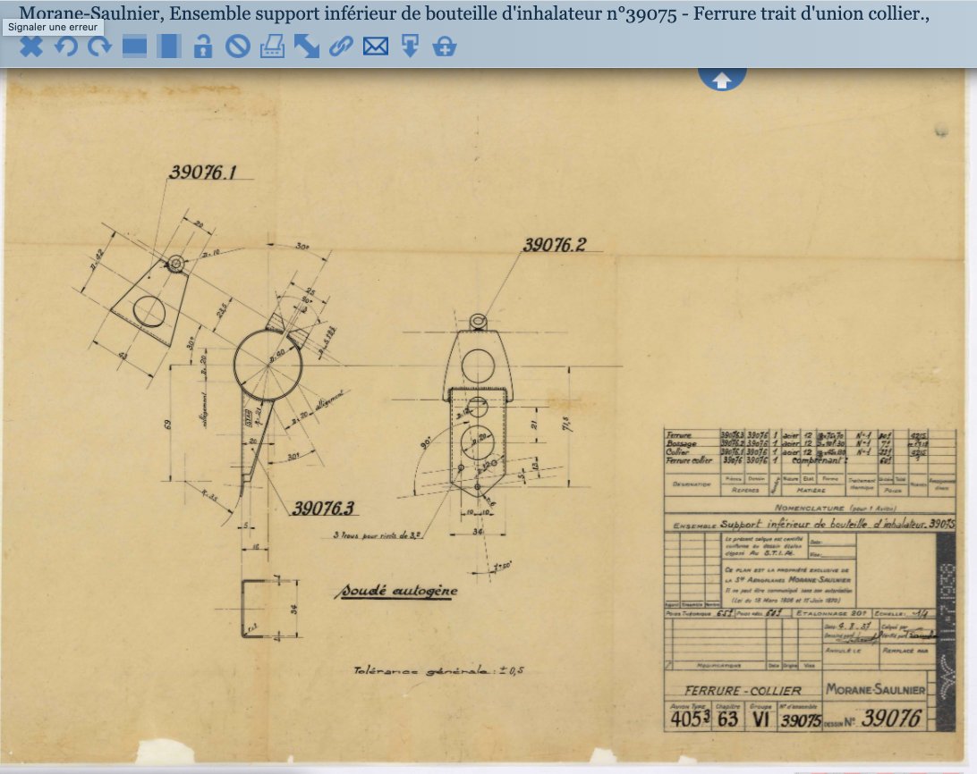Rotate the drawing clockwise
The height and width of the screenshot is (774, 977).
tap(99, 46)
